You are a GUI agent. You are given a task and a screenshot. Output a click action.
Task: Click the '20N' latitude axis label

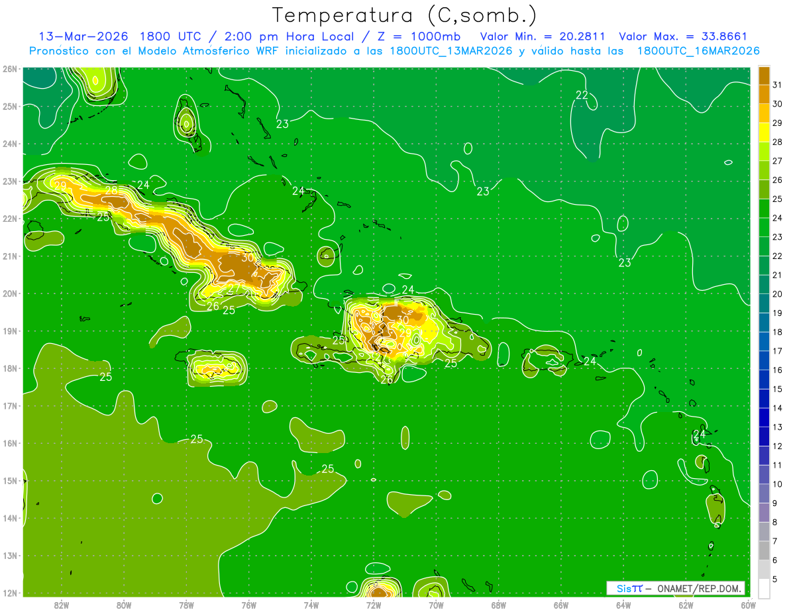pyautogui.click(x=9, y=293)
